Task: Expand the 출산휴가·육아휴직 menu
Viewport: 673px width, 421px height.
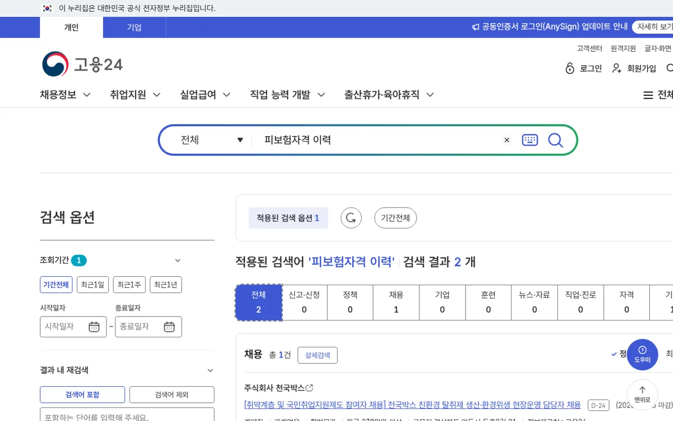Action: (389, 95)
